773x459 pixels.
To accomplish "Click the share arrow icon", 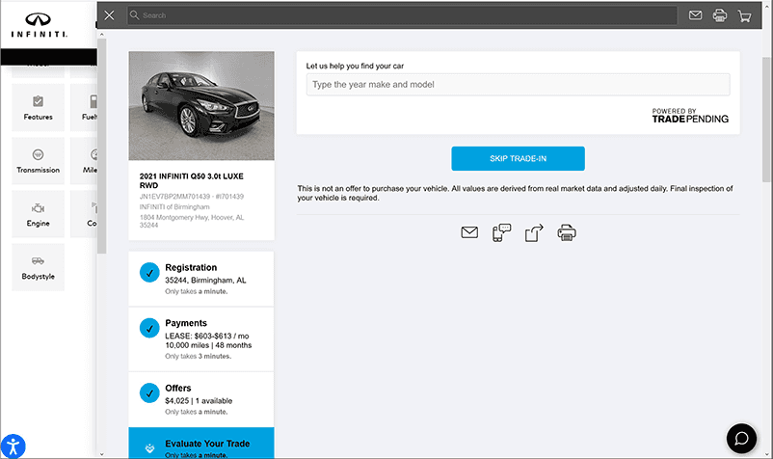I will point(534,232).
